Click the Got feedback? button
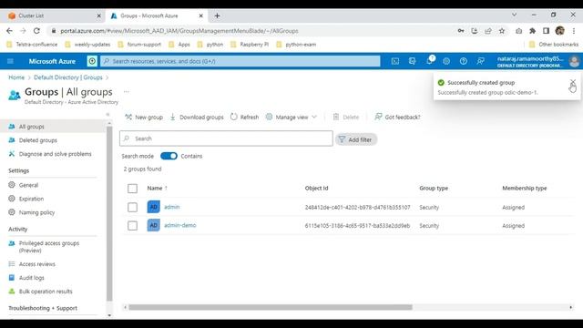 (397, 118)
